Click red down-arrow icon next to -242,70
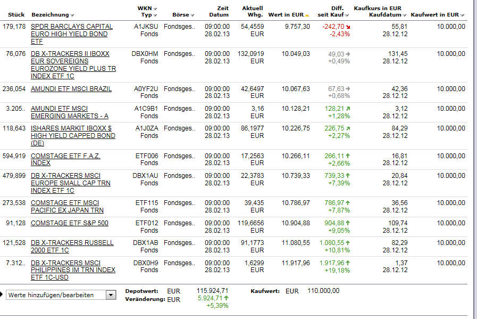The width and height of the screenshot is (477, 319). coord(348,27)
